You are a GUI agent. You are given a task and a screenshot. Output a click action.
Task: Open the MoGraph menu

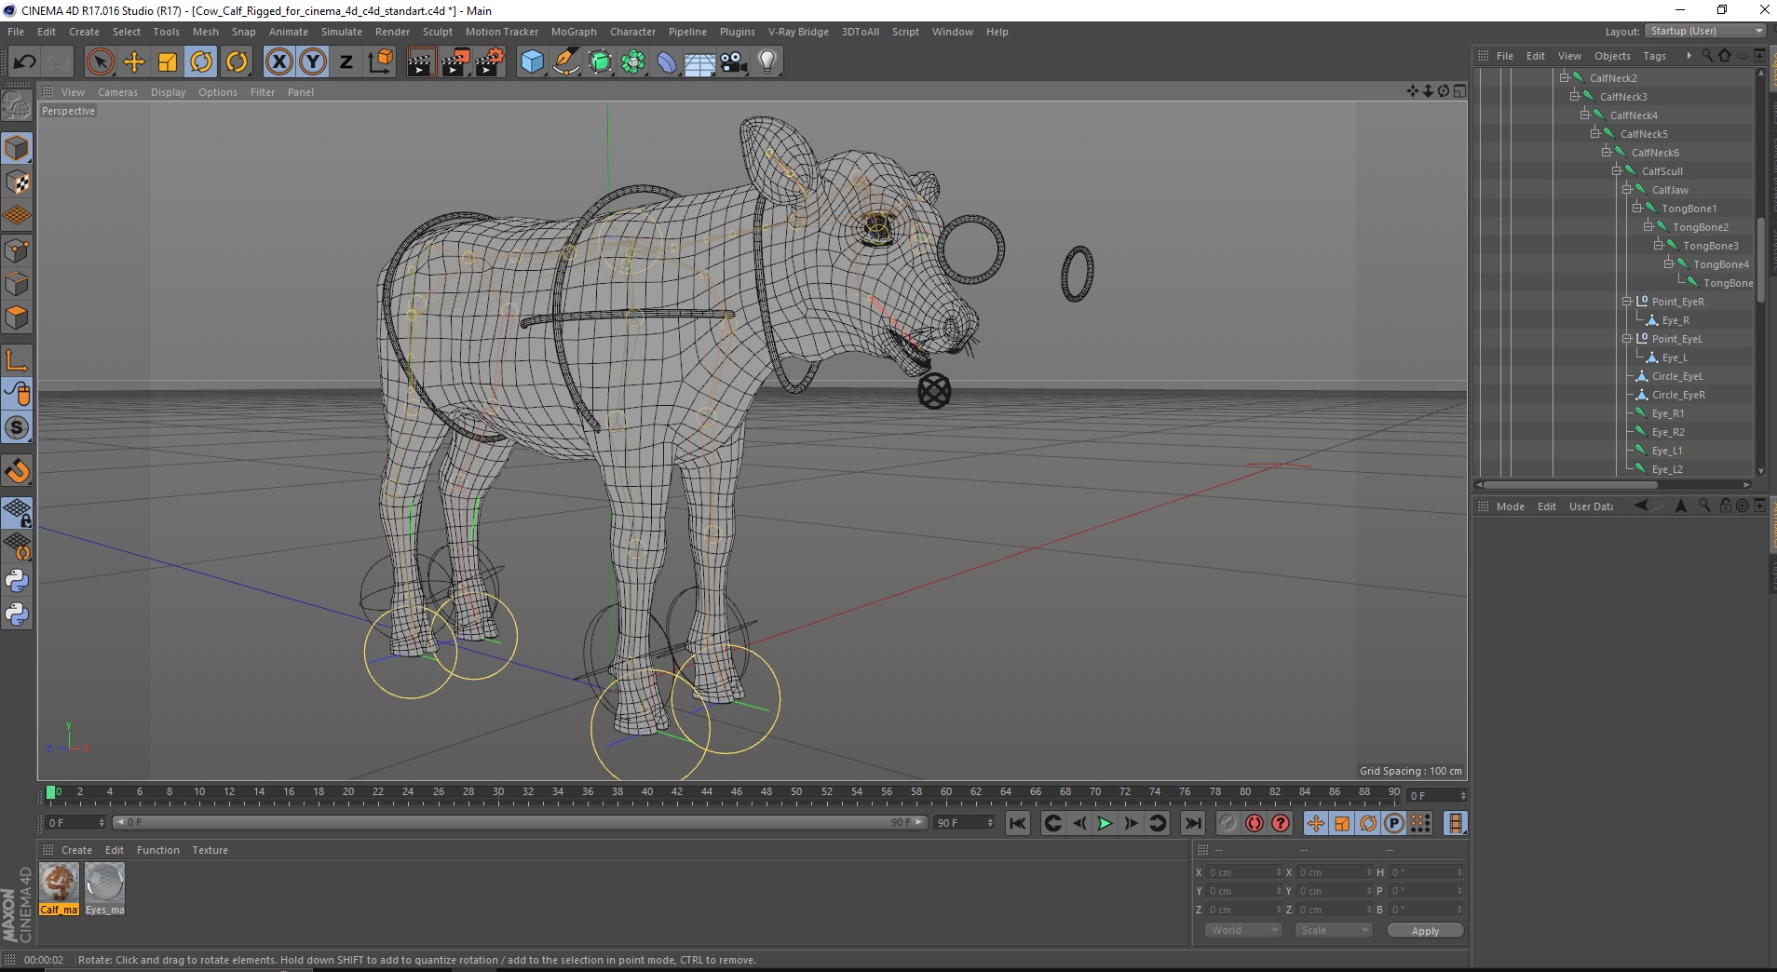pos(574,32)
